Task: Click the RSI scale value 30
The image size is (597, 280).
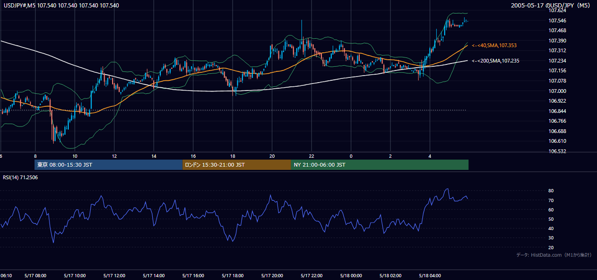Action: [551, 238]
